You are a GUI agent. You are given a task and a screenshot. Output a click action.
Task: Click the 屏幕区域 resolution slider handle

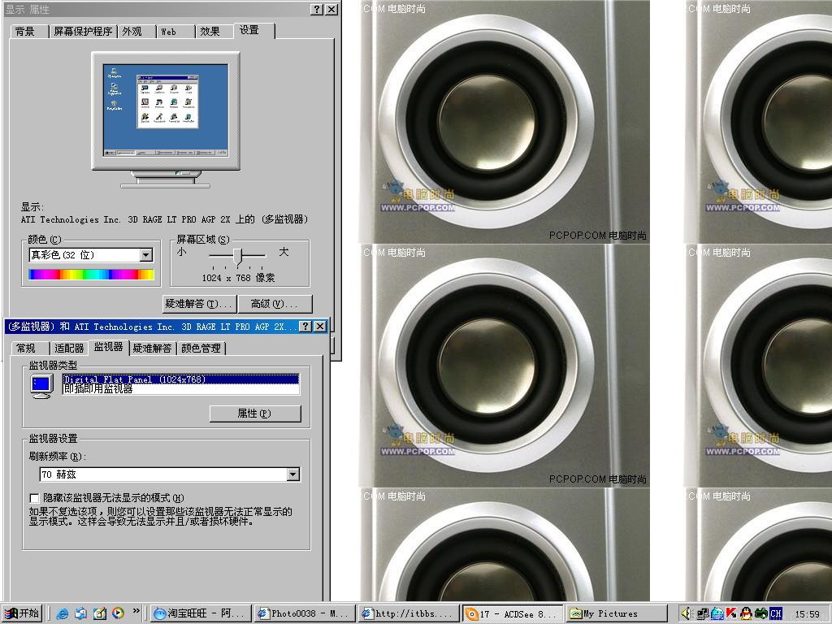(237, 255)
